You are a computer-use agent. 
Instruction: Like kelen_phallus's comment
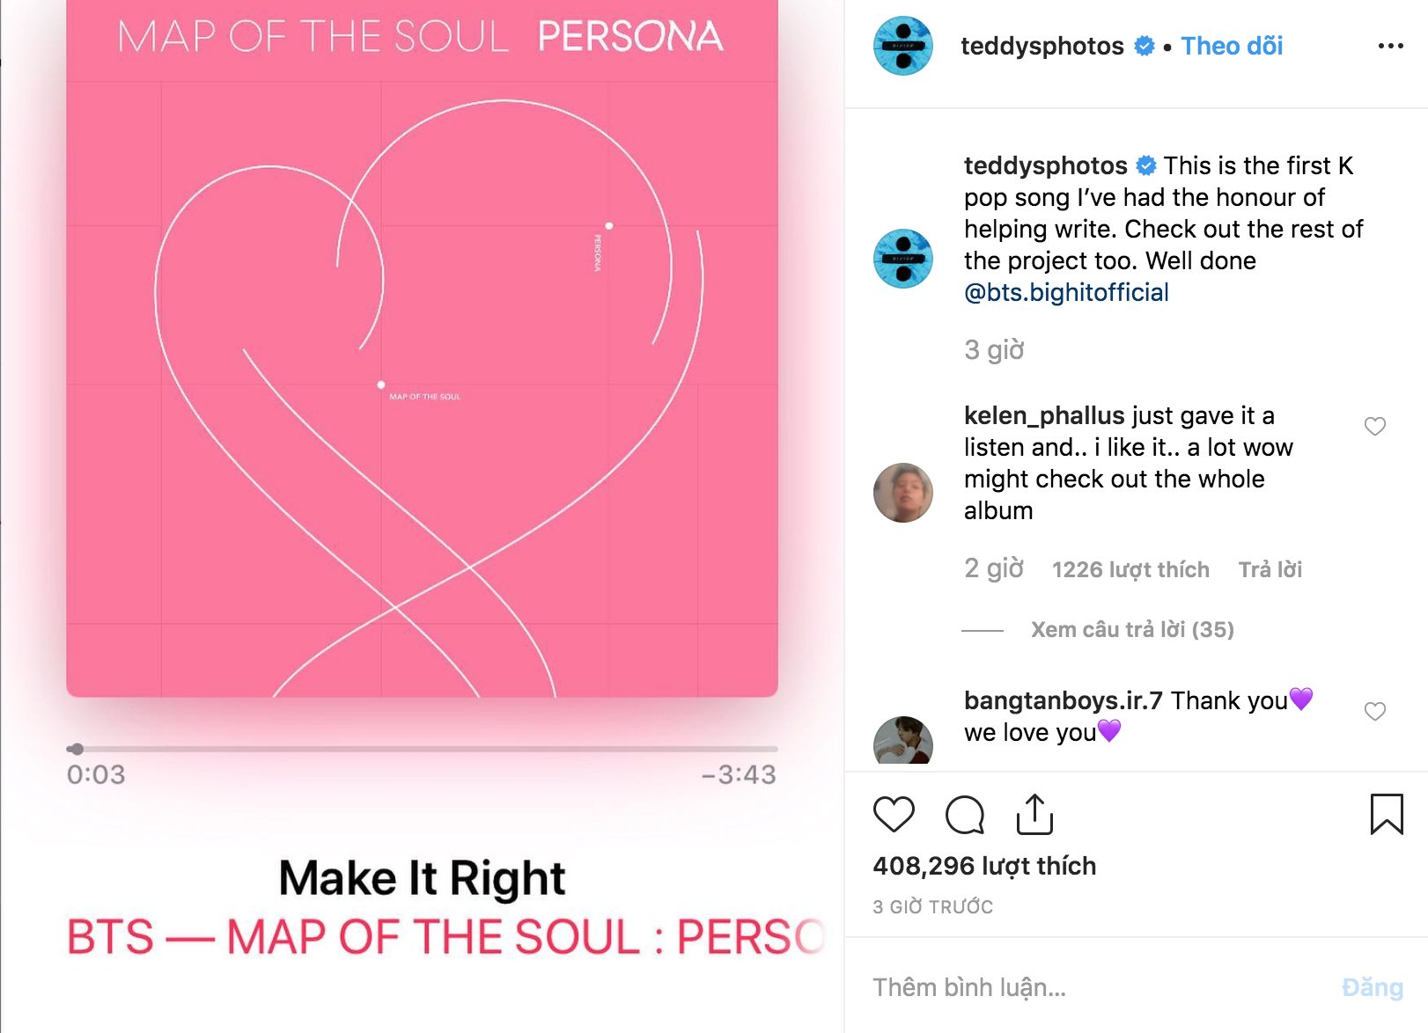point(1374,427)
